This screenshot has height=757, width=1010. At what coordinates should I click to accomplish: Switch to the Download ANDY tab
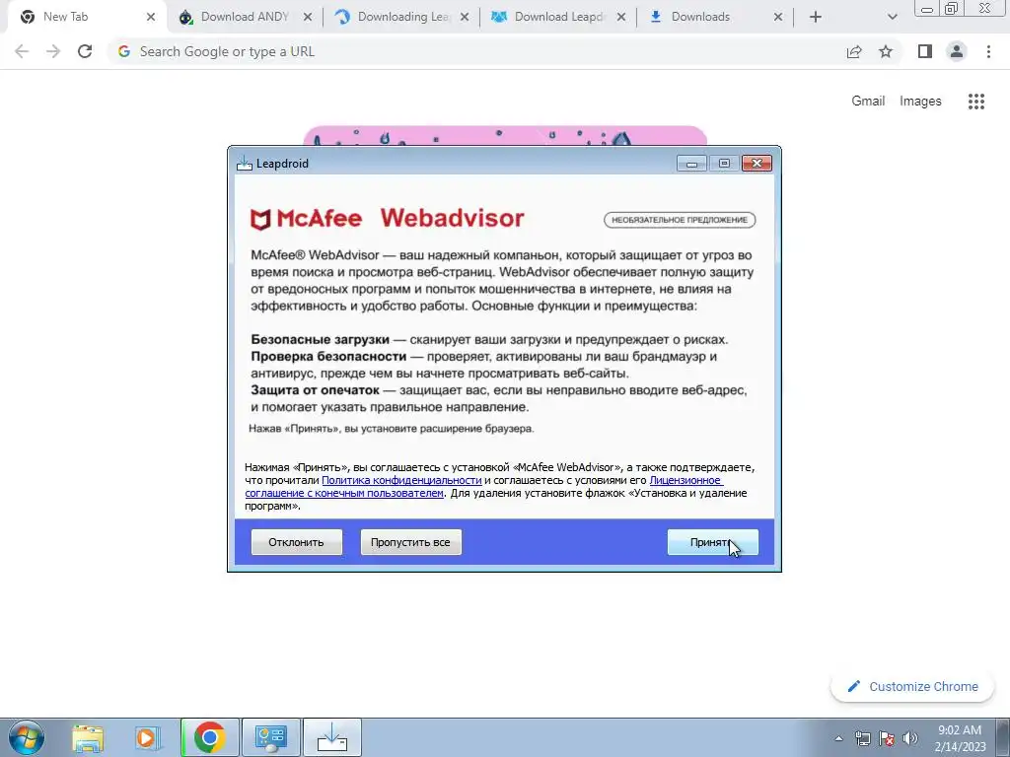pyautogui.click(x=245, y=17)
